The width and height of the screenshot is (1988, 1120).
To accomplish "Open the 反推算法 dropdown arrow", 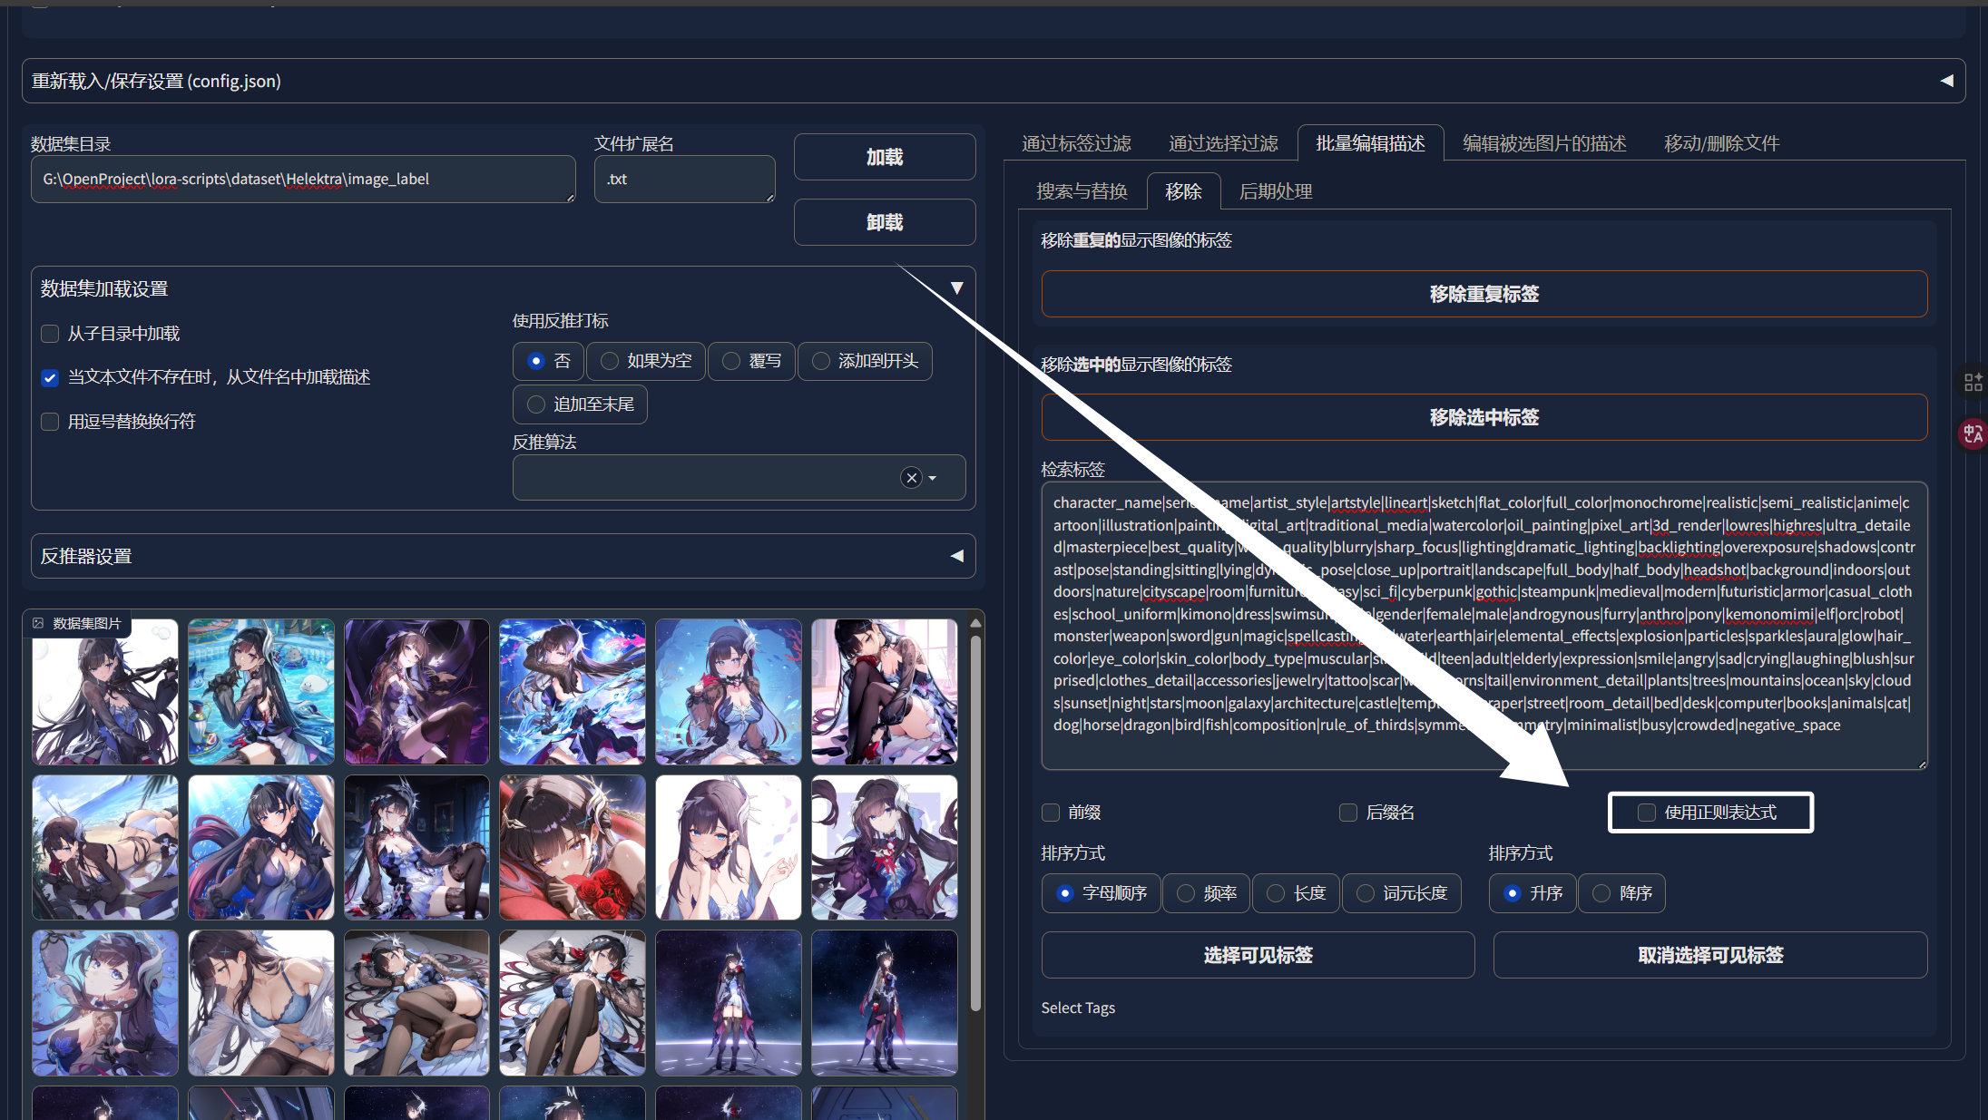I will (933, 478).
